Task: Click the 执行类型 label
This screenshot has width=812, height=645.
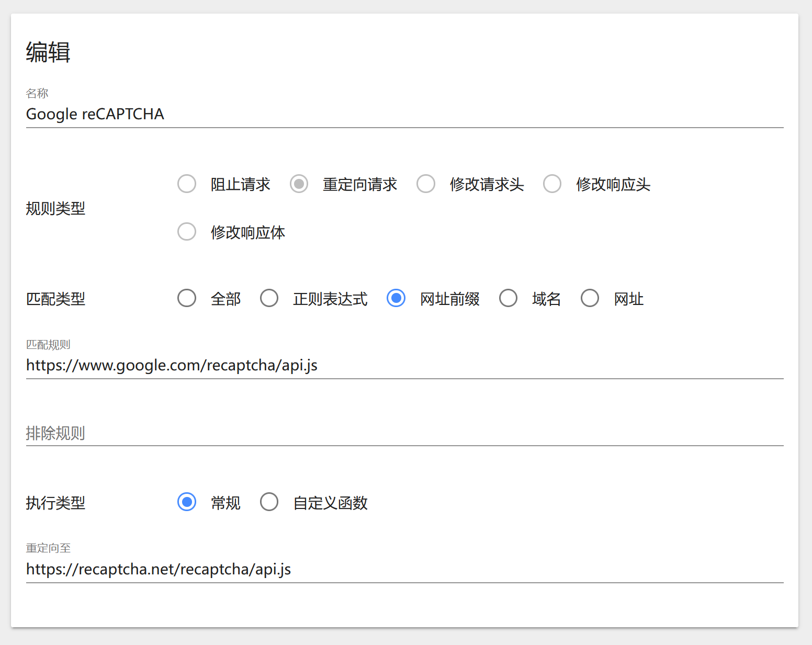Action: (55, 503)
